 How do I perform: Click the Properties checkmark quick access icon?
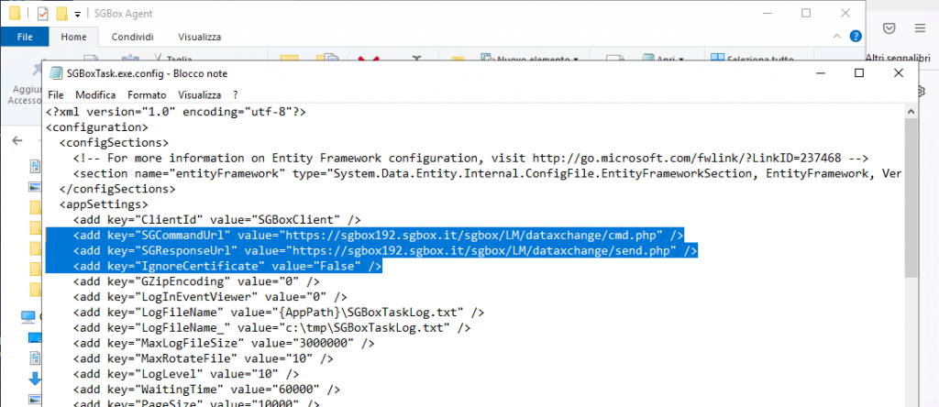(42, 13)
